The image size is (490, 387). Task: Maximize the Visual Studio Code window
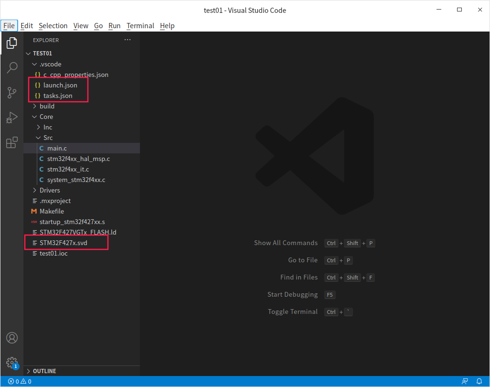tap(459, 10)
